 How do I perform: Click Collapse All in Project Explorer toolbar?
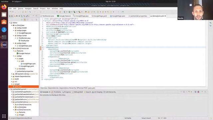click(x=22, y=20)
